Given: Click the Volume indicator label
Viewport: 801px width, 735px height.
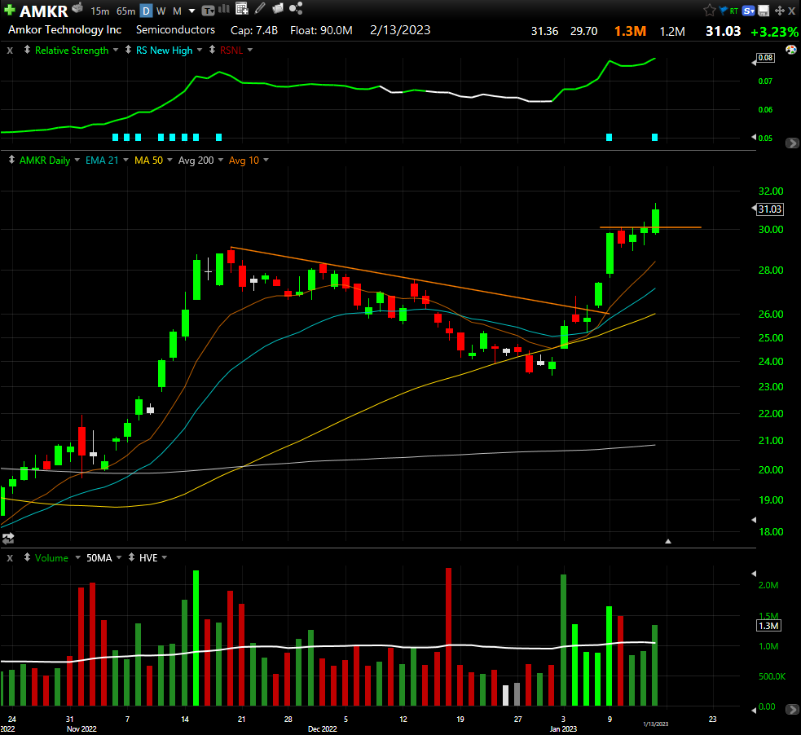Looking at the screenshot, I should pyautogui.click(x=51, y=557).
